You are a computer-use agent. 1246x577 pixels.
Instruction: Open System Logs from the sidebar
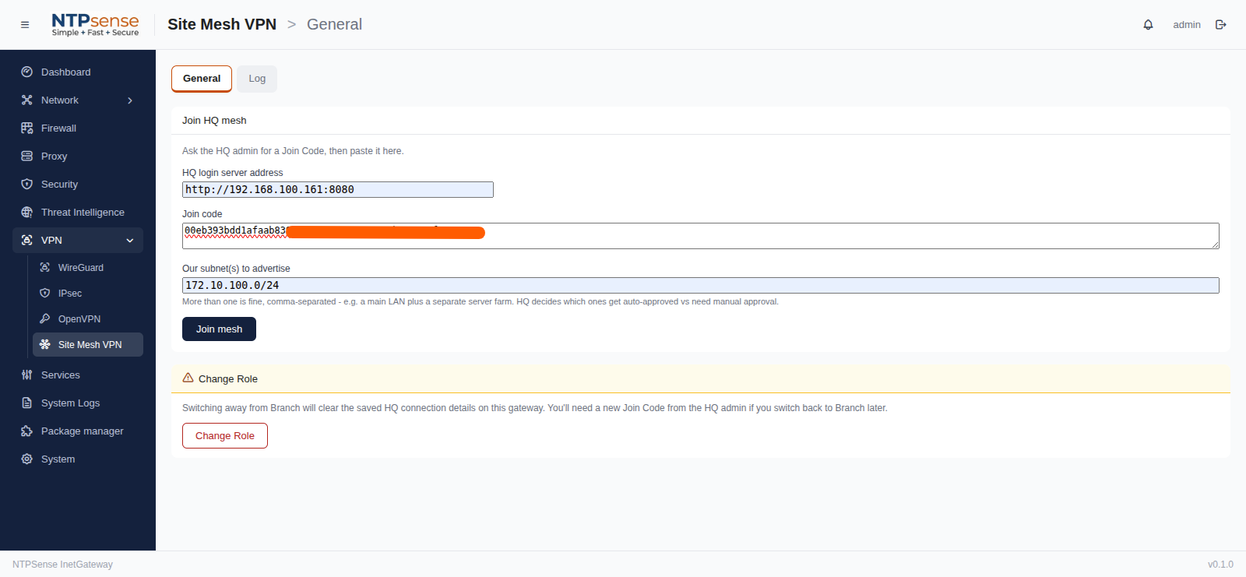click(x=78, y=403)
